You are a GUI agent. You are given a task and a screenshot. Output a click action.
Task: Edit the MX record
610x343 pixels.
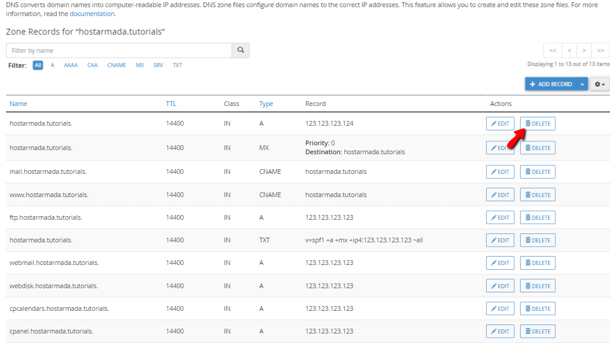pyautogui.click(x=500, y=148)
